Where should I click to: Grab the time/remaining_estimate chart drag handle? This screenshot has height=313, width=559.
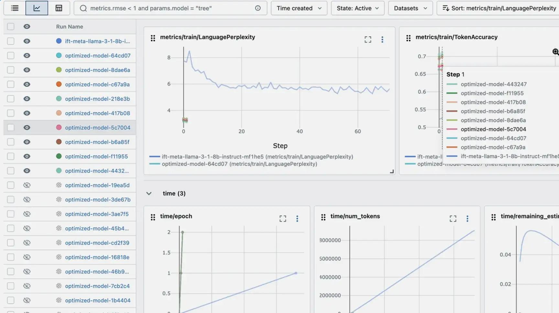[x=494, y=217]
